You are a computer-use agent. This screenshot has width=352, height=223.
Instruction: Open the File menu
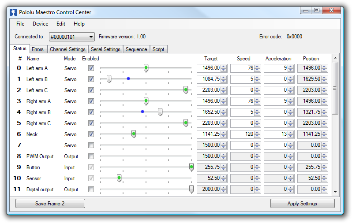pos(20,24)
